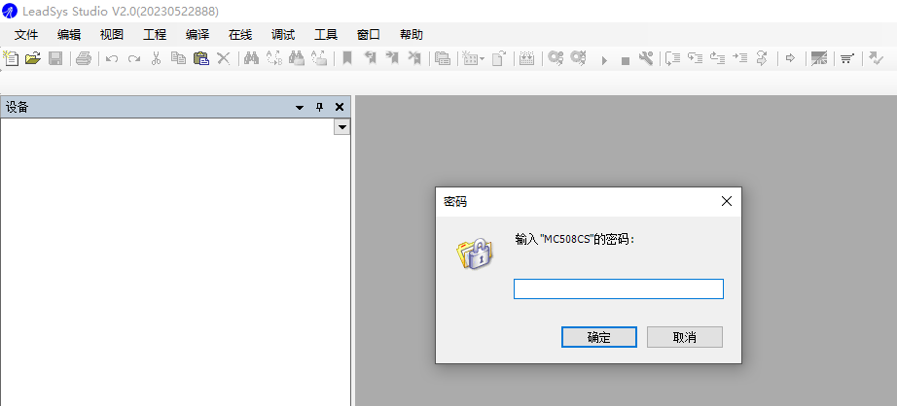Click the floppy disk Save icon
This screenshot has width=897, height=406.
[54, 58]
